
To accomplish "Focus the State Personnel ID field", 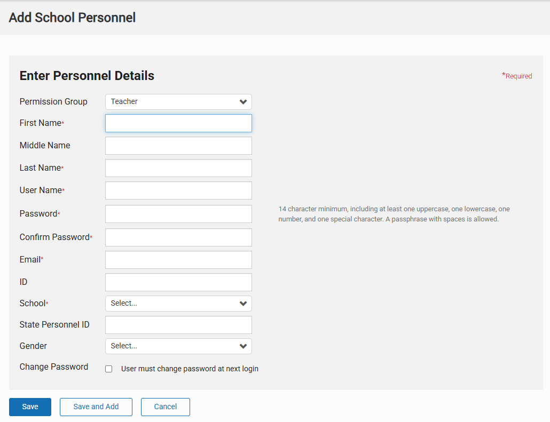I will 178,325.
